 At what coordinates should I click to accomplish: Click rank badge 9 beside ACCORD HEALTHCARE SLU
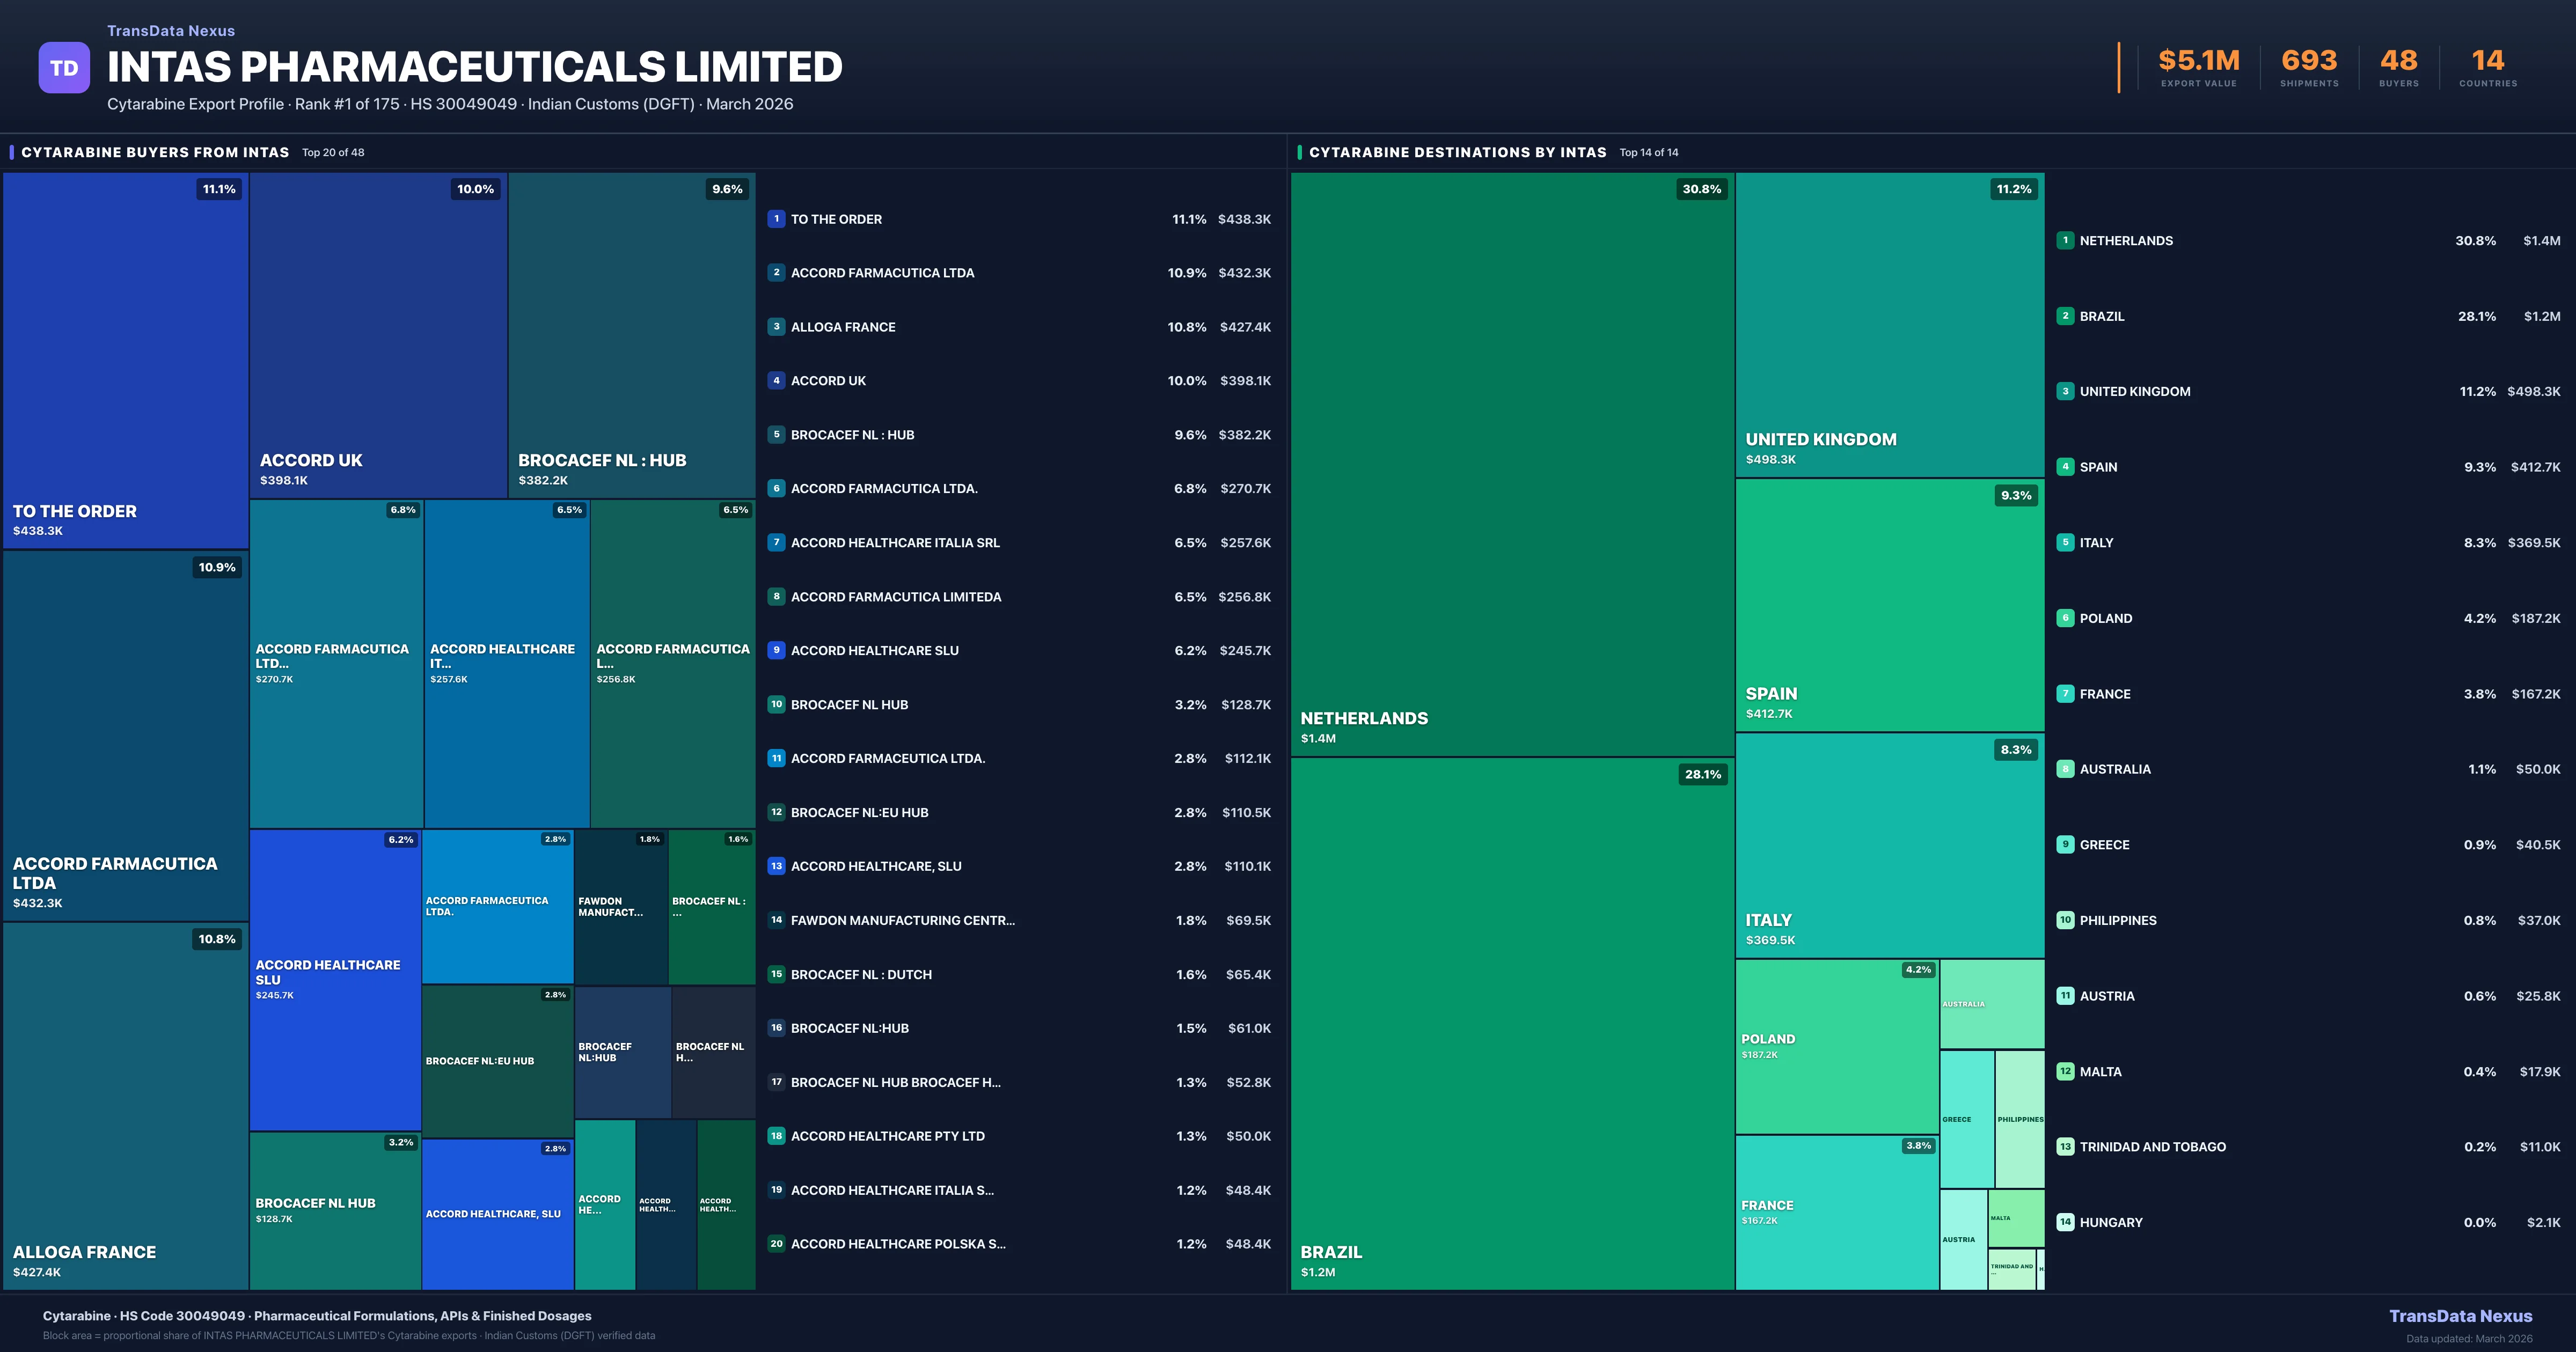pos(776,651)
